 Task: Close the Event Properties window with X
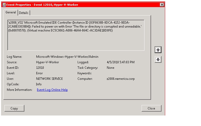point(162,5)
